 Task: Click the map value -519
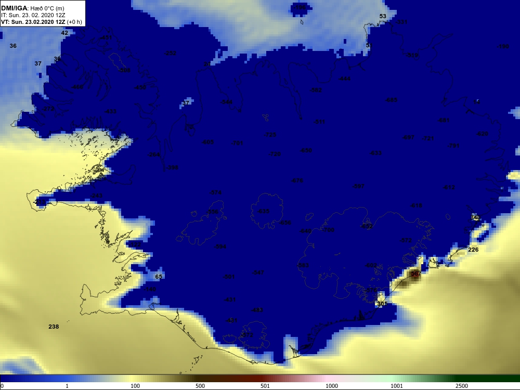(x=412, y=55)
